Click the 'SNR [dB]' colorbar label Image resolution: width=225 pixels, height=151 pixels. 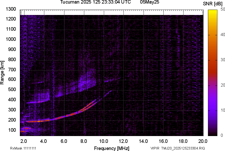click(213, 4)
